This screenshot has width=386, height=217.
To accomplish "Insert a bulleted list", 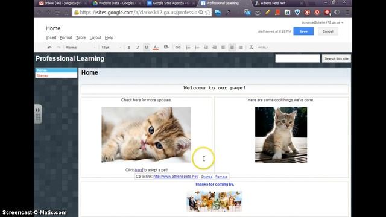I will (x=197, y=48).
